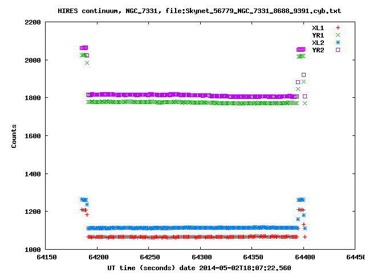Screen dimensions: 365x273
Task: Click the 1800 y-axis tick label
Action: [x=33, y=98]
